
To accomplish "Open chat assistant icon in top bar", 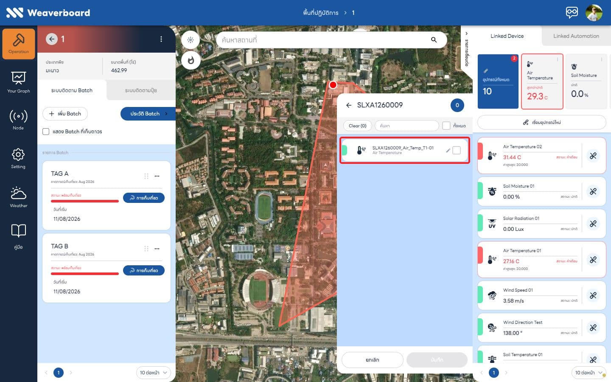I will 572,12.
